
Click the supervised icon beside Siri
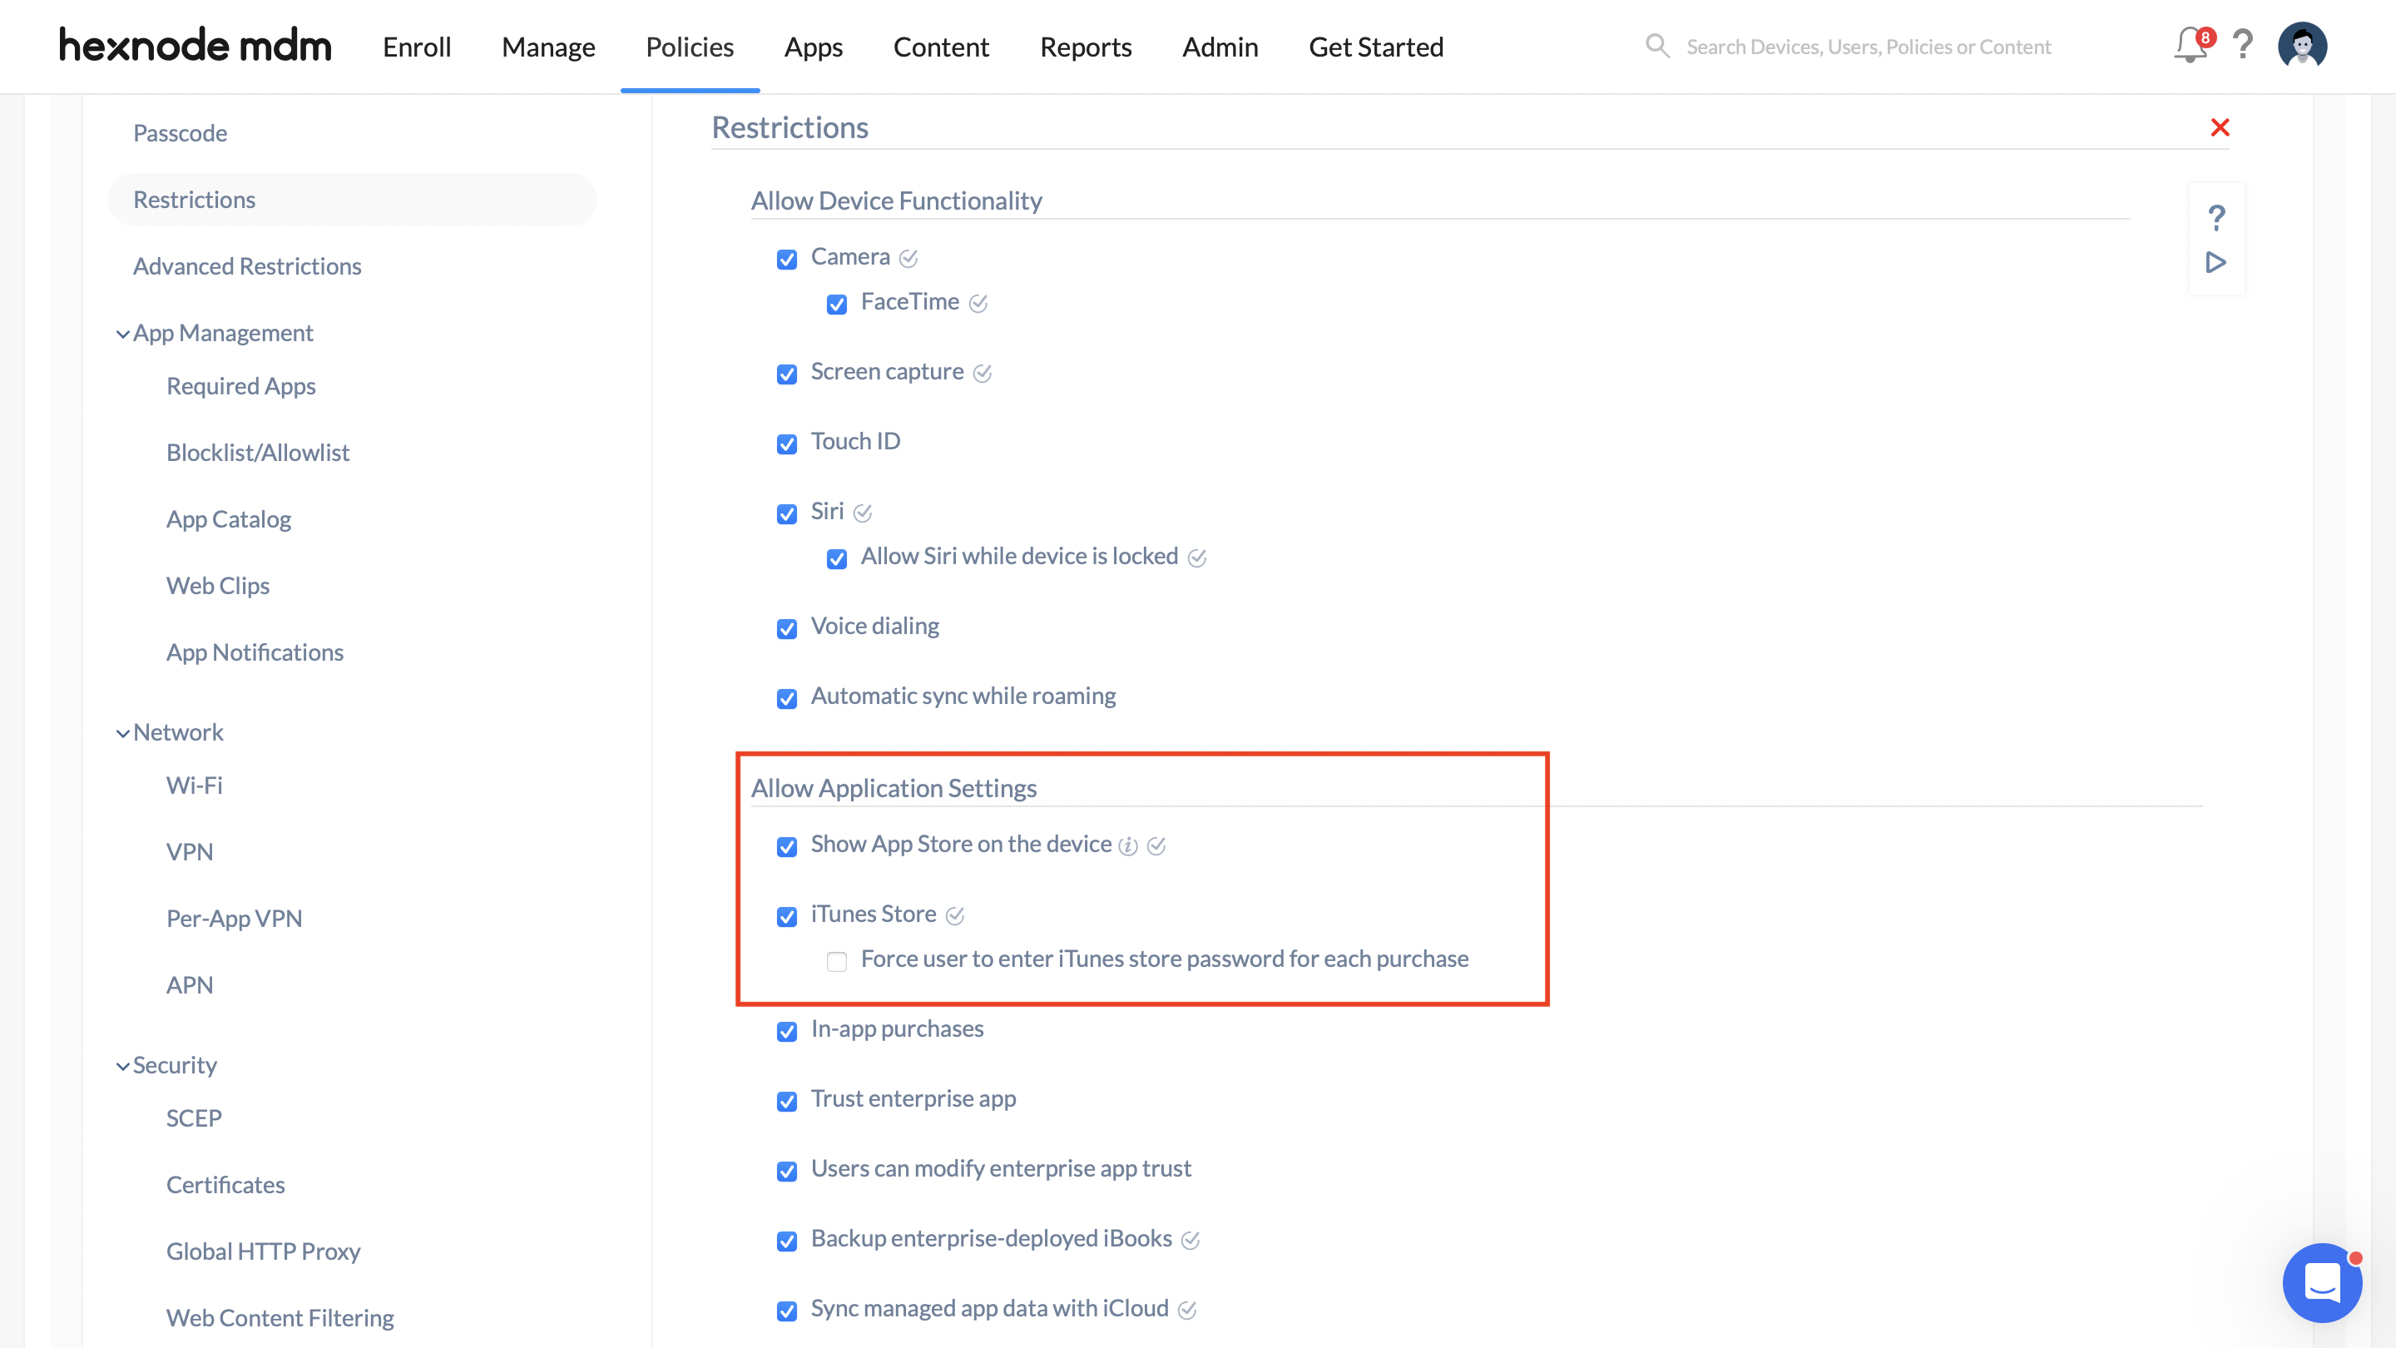pyautogui.click(x=864, y=513)
